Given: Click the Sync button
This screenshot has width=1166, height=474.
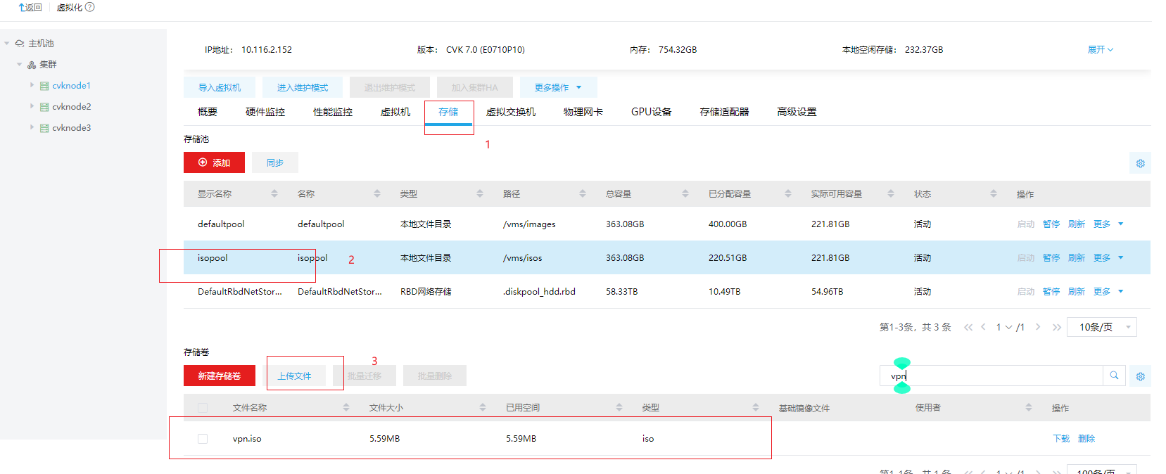Looking at the screenshot, I should click(275, 162).
